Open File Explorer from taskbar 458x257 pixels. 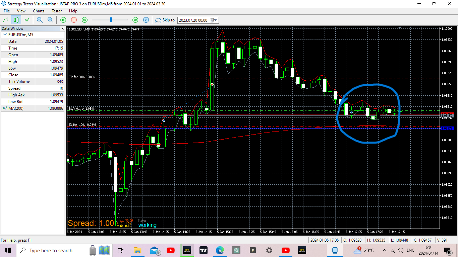pos(137,250)
